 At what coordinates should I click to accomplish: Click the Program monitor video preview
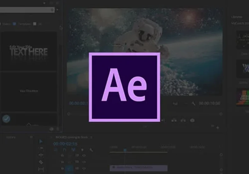click(x=144, y=52)
